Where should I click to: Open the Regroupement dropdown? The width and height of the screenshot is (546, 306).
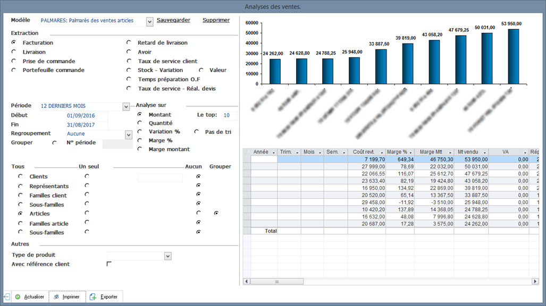[x=129, y=135]
